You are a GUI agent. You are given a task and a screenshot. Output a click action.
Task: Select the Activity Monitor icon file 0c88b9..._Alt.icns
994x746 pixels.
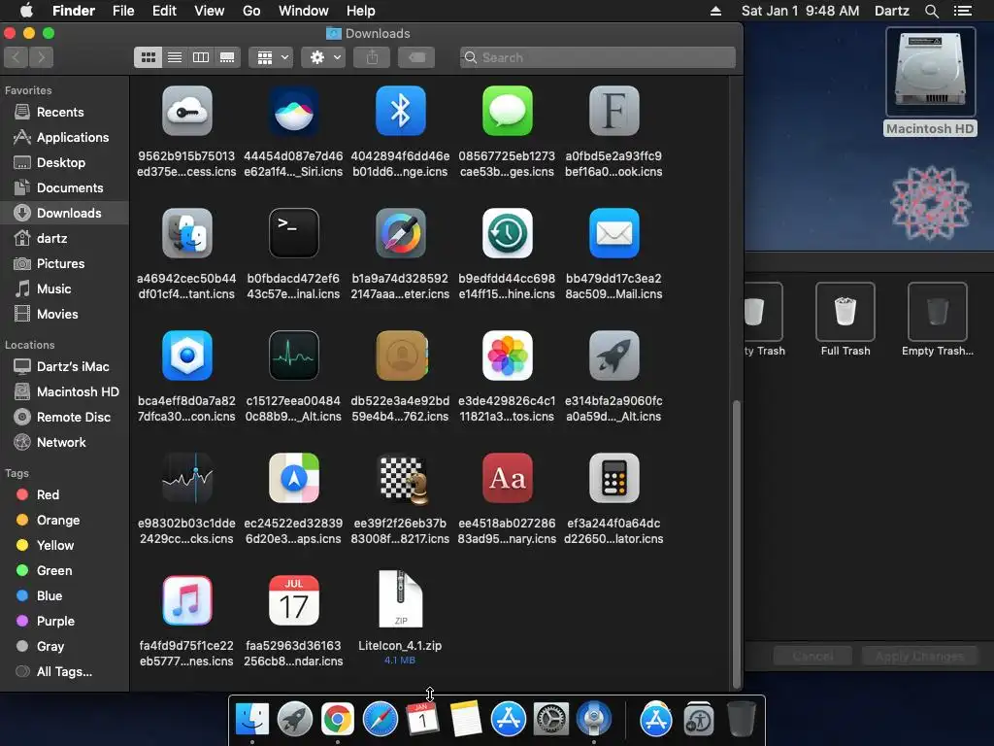pyautogui.click(x=293, y=356)
